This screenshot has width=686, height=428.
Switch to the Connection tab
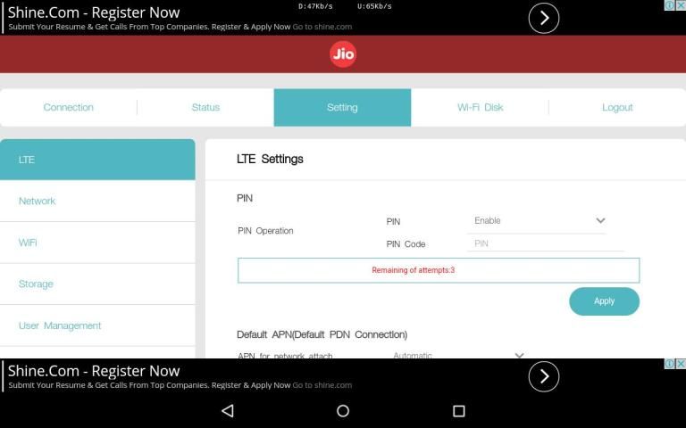[x=69, y=107]
